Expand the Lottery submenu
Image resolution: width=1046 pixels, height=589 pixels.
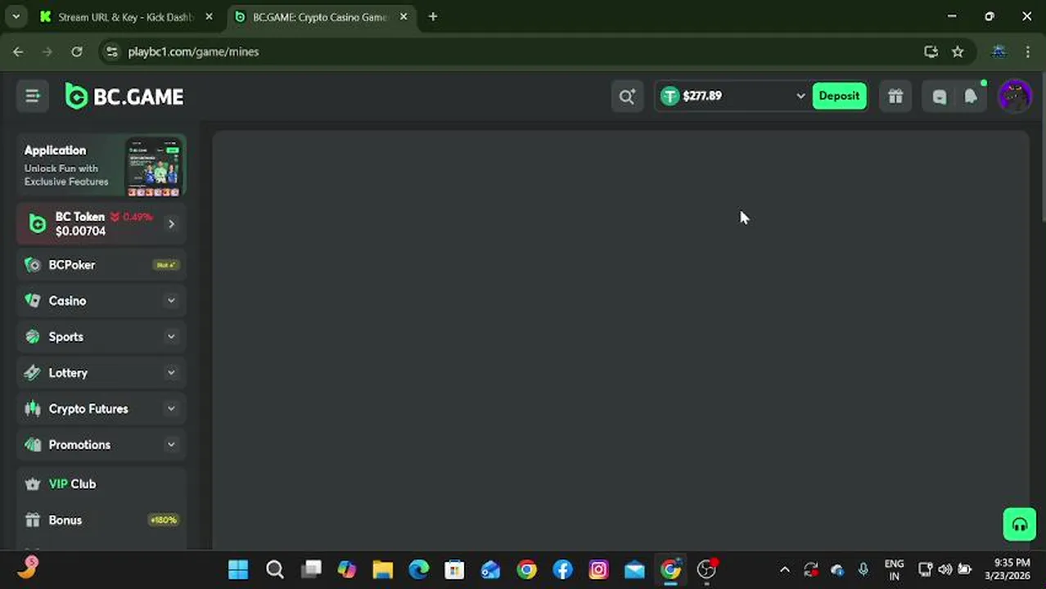click(171, 373)
